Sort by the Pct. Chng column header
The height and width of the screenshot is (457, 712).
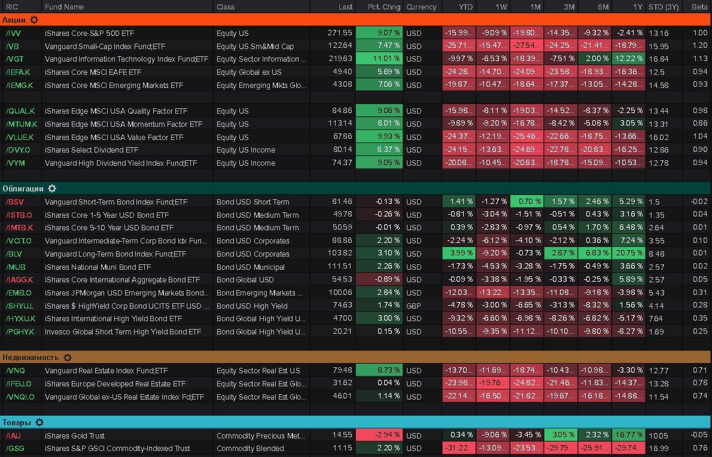384,7
